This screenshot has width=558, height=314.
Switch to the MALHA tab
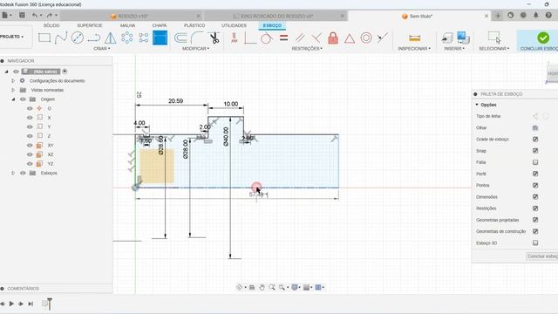127,25
